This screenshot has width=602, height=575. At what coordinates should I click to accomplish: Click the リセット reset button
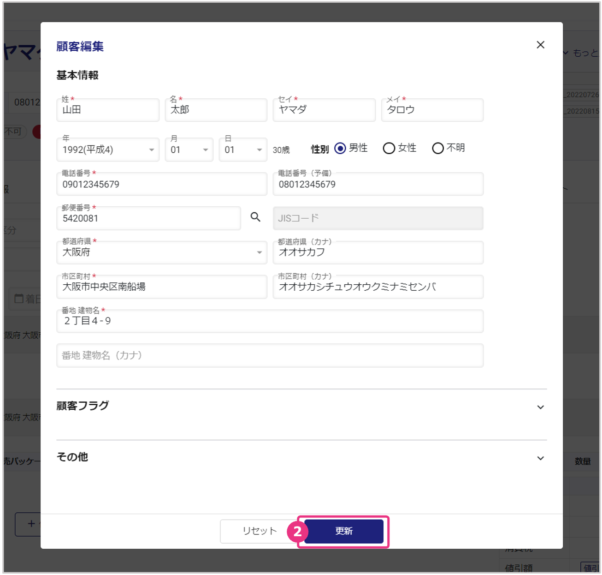pyautogui.click(x=260, y=531)
